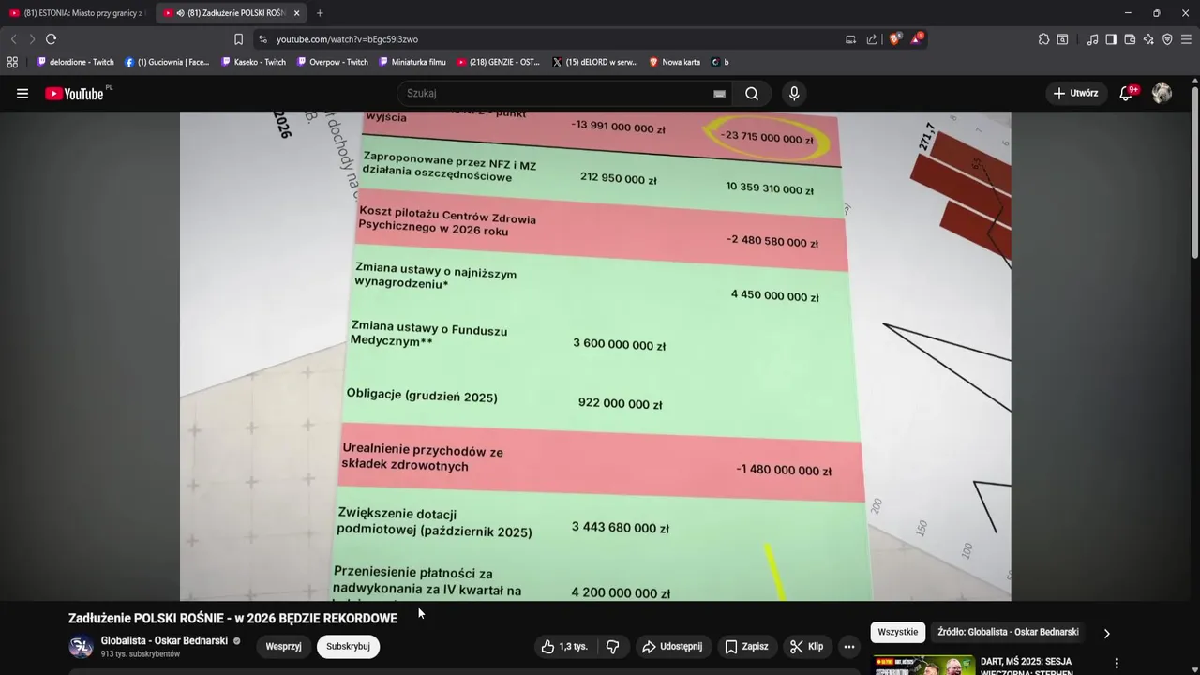Reload the page
1200x675 pixels.
click(x=52, y=39)
